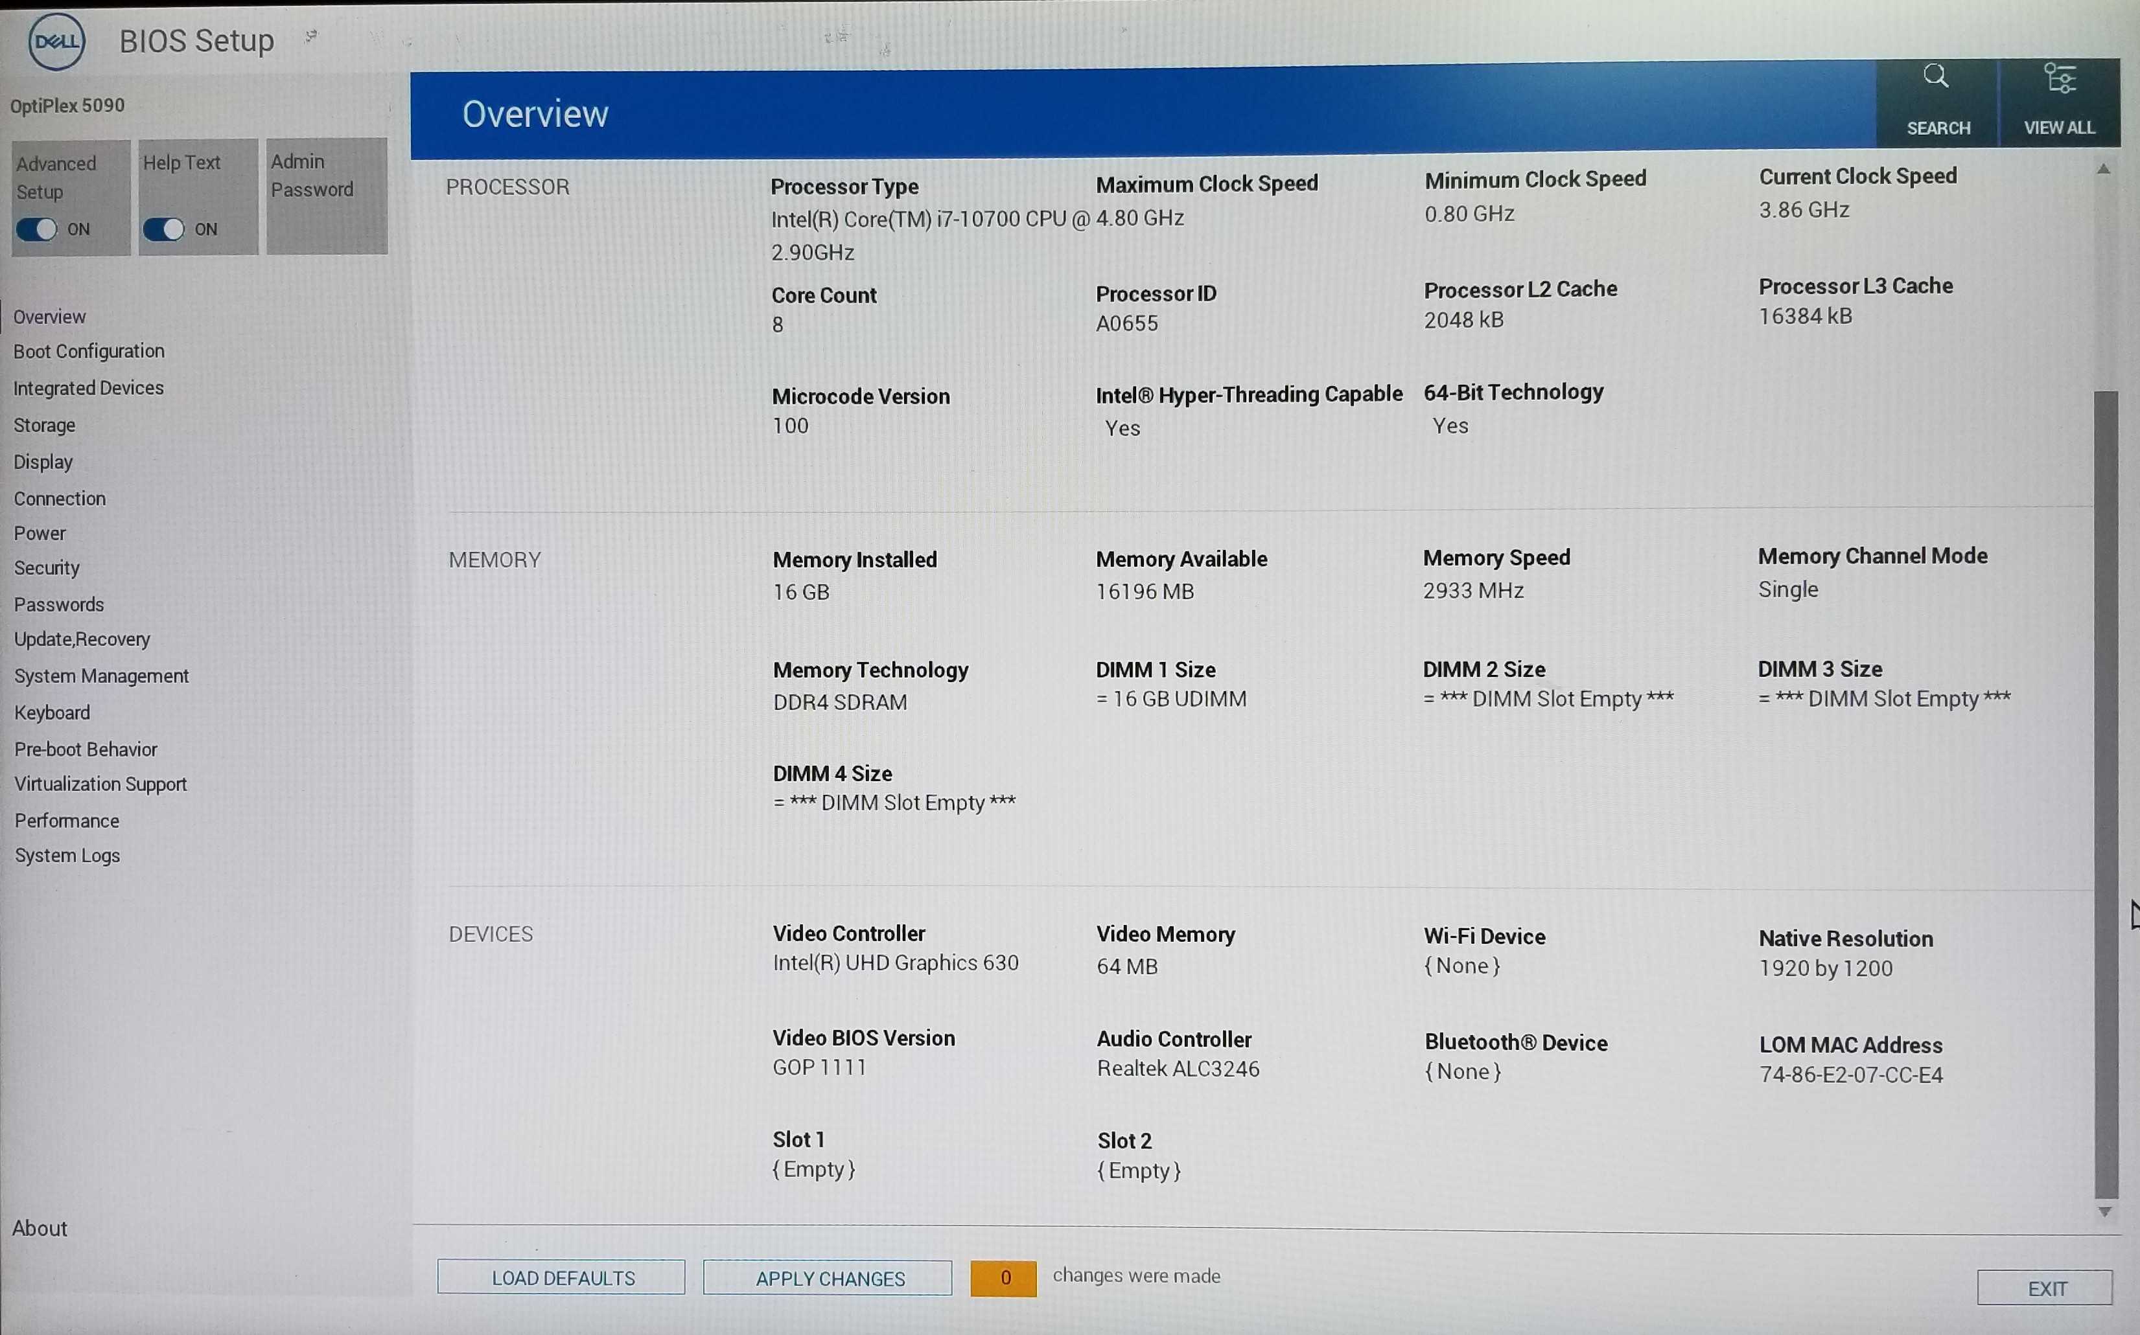Click the Overview page heading
This screenshot has height=1335, width=2140.
535,114
